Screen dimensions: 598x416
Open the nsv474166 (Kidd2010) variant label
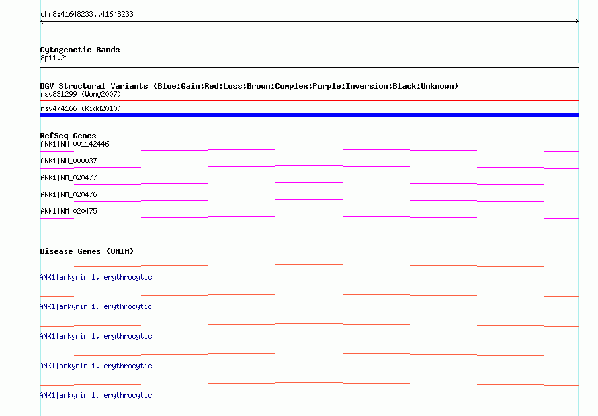pyautogui.click(x=81, y=108)
